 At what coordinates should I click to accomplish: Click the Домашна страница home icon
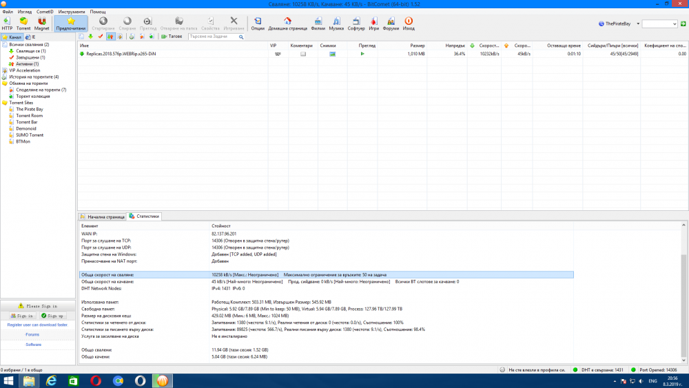coord(287,23)
